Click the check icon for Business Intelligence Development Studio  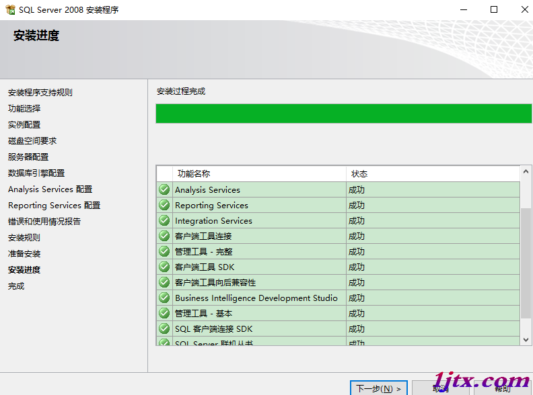click(164, 298)
